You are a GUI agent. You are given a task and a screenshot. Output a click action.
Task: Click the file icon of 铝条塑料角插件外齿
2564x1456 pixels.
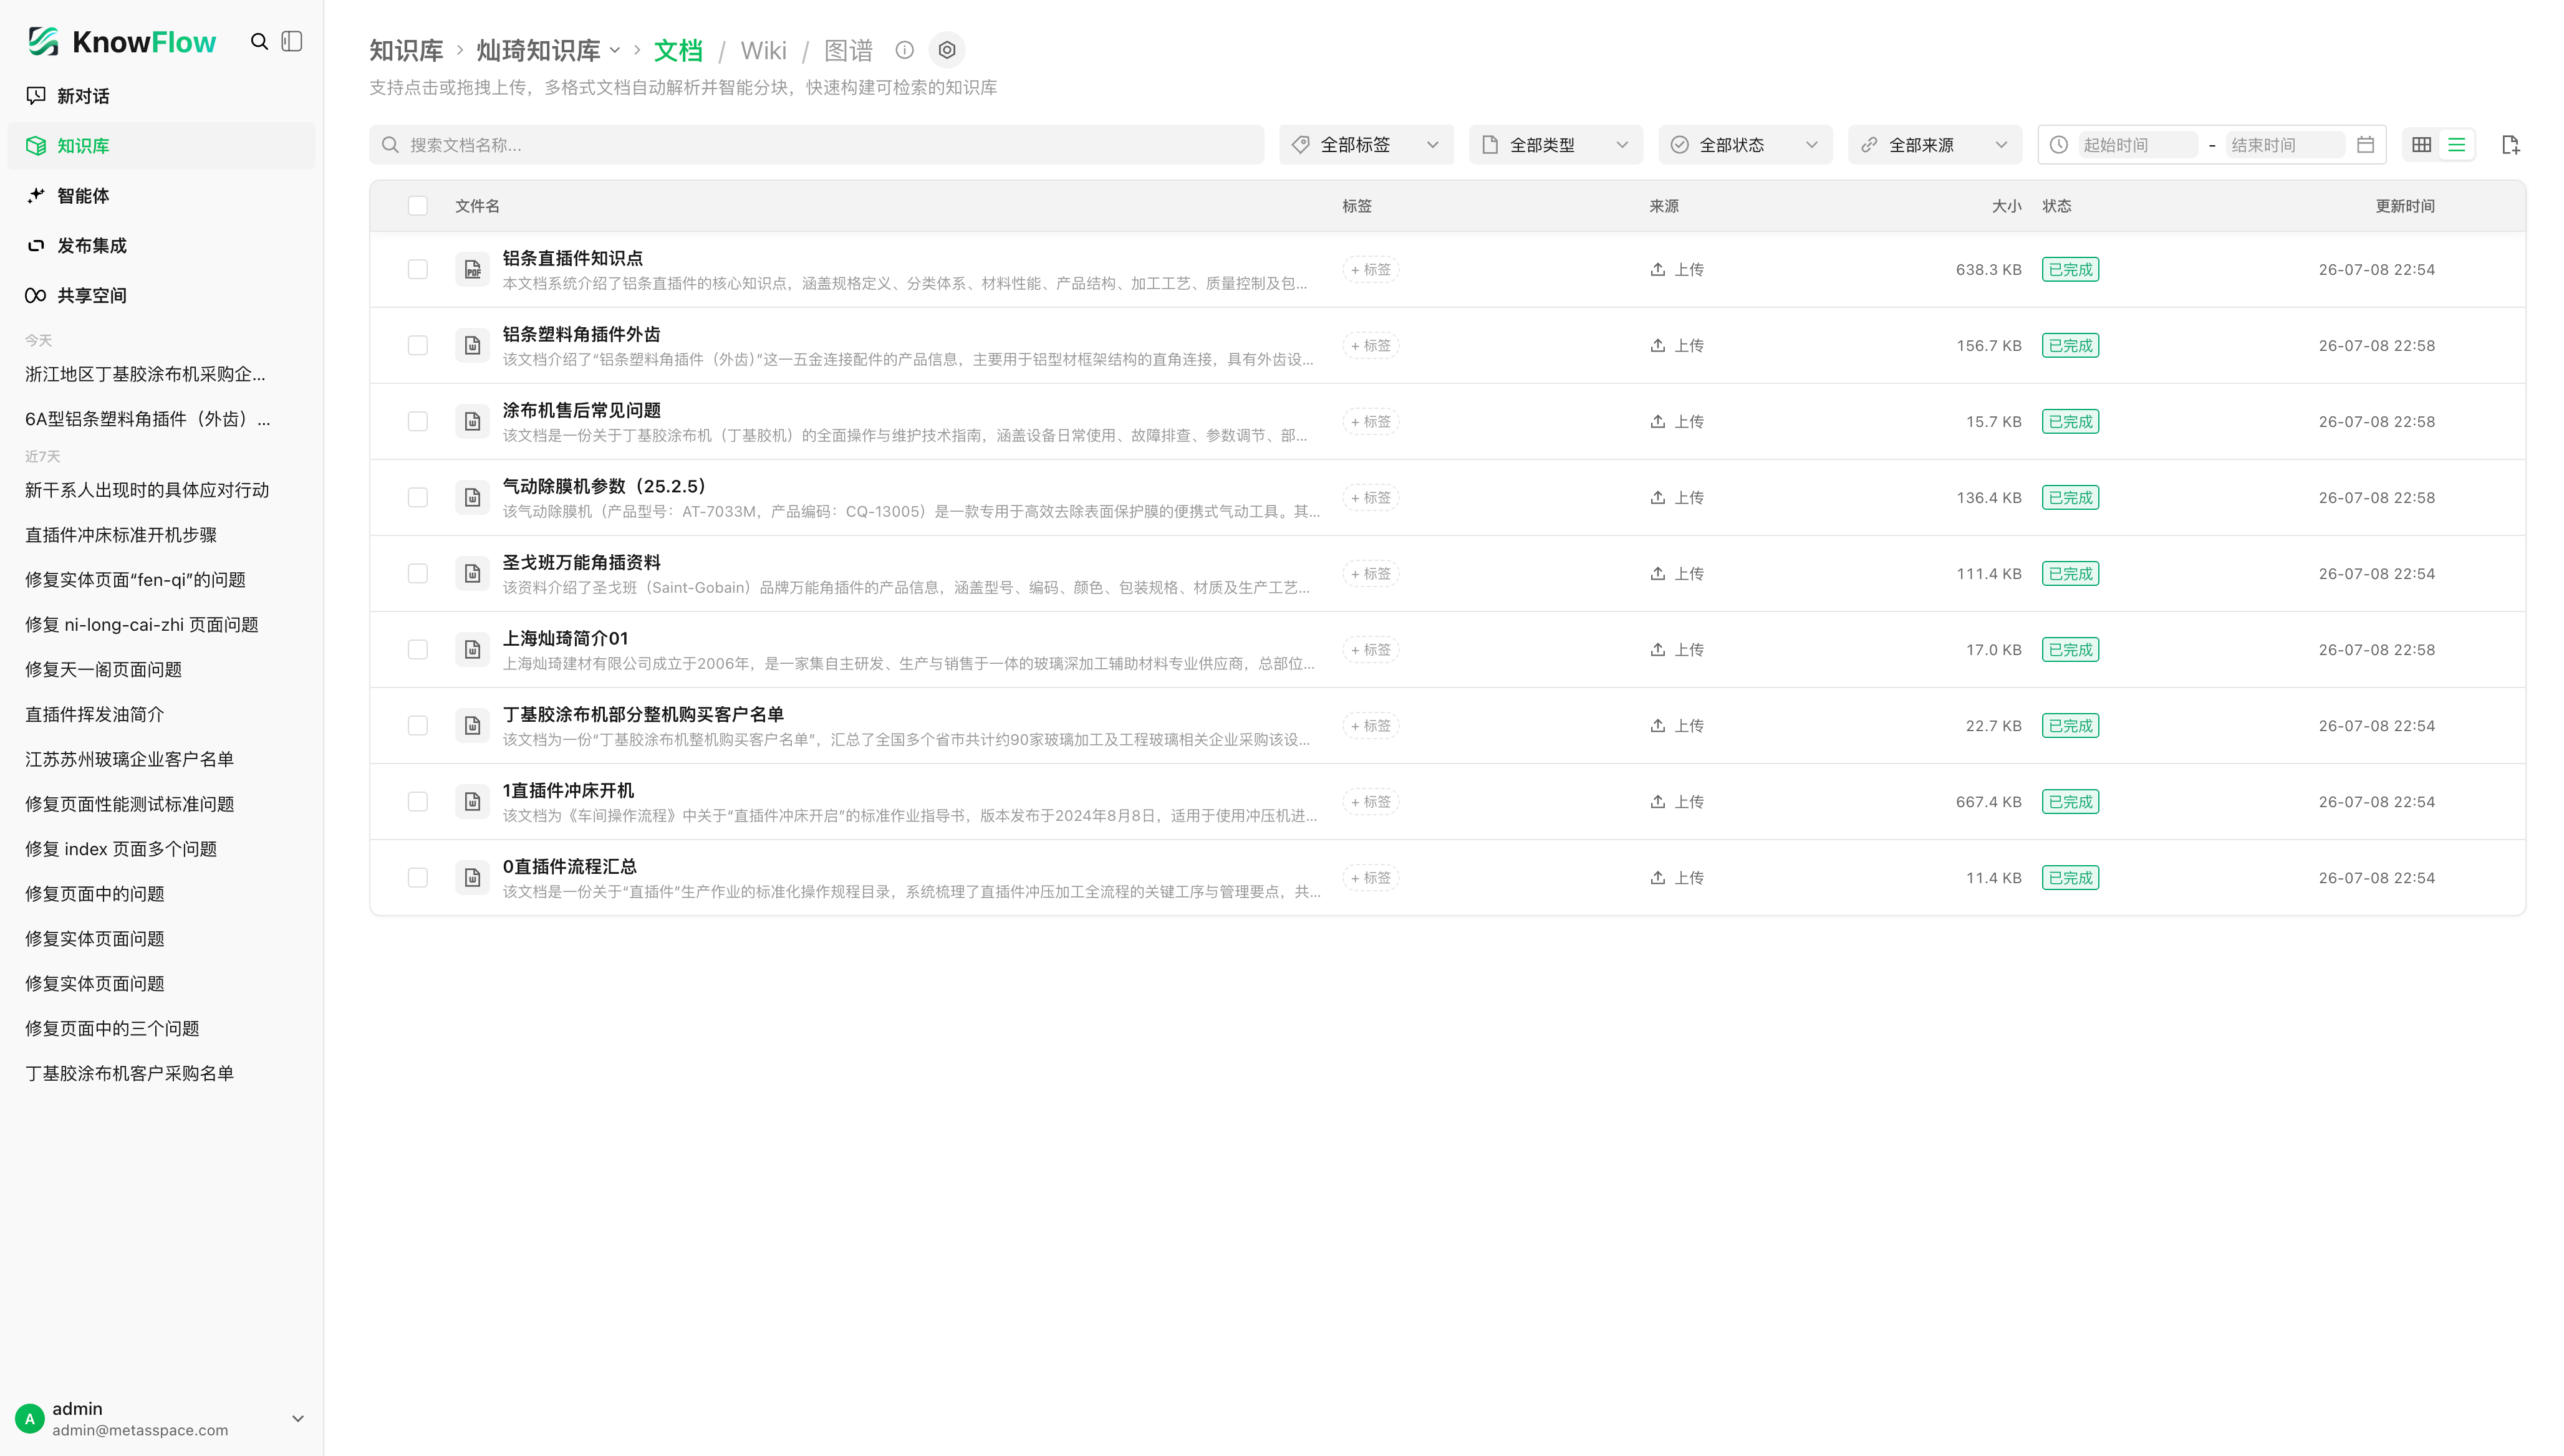click(472, 346)
